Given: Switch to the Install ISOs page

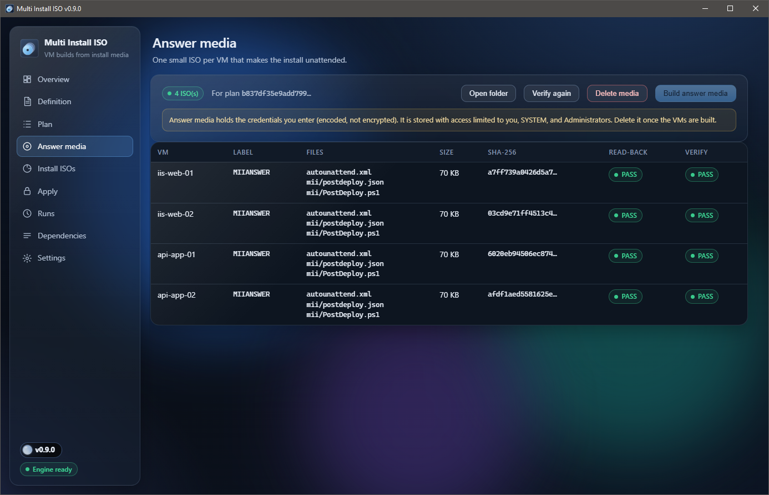Looking at the screenshot, I should [75, 169].
